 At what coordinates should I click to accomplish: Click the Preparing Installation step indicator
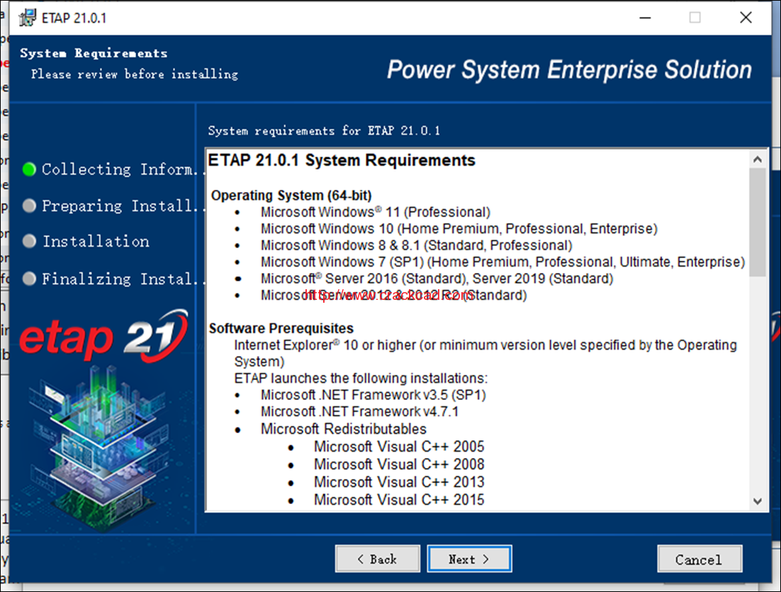pyautogui.click(x=29, y=206)
